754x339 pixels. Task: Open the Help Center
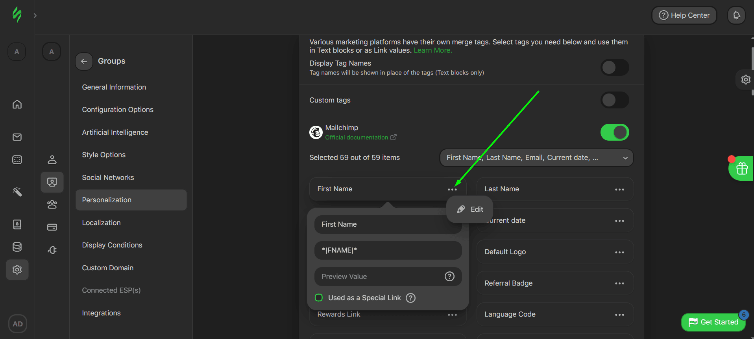(x=684, y=15)
